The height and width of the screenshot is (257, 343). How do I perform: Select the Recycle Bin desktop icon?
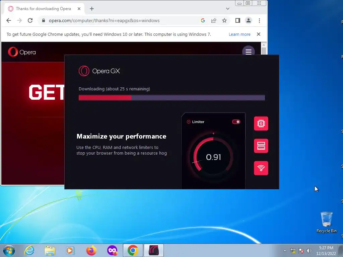click(x=326, y=222)
